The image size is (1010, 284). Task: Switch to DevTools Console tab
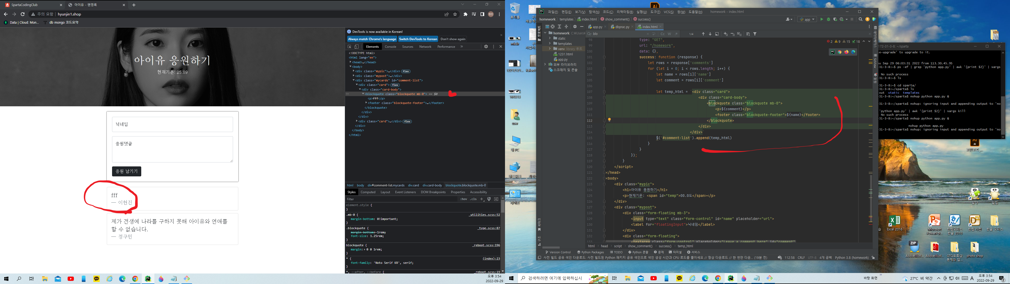pyautogui.click(x=390, y=46)
